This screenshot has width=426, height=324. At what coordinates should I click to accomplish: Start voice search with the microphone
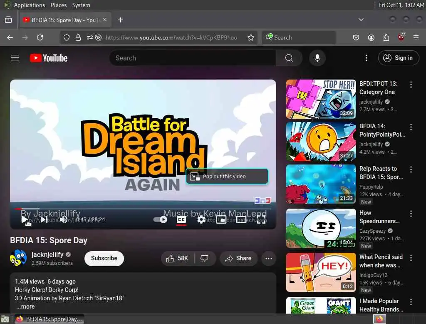[317, 58]
